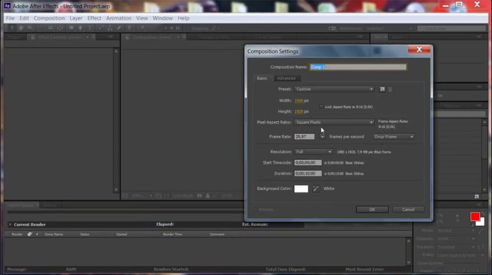
Task: Click the Render Time column header
Action: point(172,234)
